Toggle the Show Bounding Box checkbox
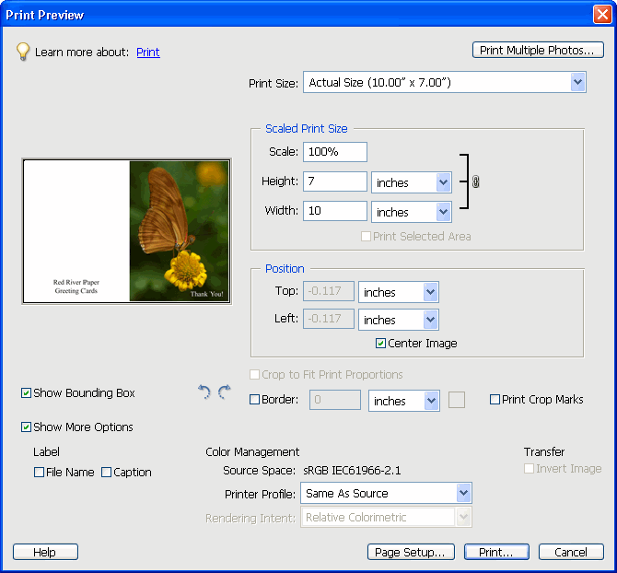 tap(27, 393)
